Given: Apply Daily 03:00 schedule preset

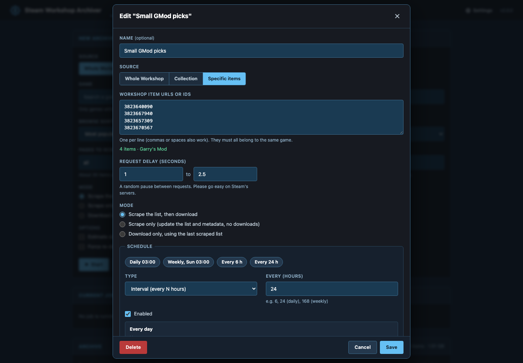Looking at the screenshot, I should tap(142, 262).
